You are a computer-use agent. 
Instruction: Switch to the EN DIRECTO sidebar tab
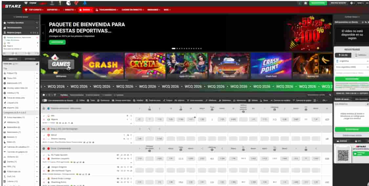(13, 59)
